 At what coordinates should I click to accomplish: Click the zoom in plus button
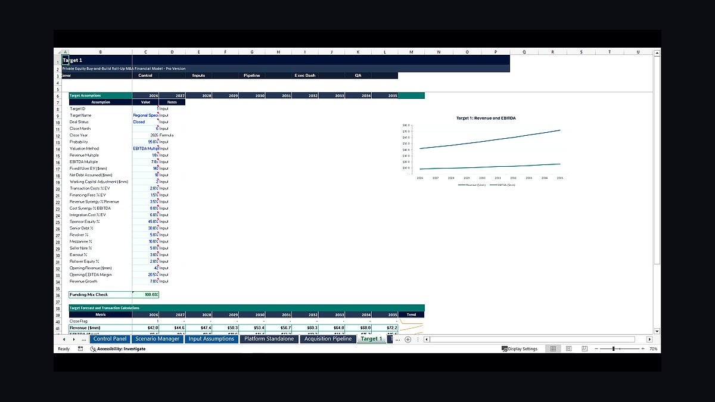click(x=643, y=349)
